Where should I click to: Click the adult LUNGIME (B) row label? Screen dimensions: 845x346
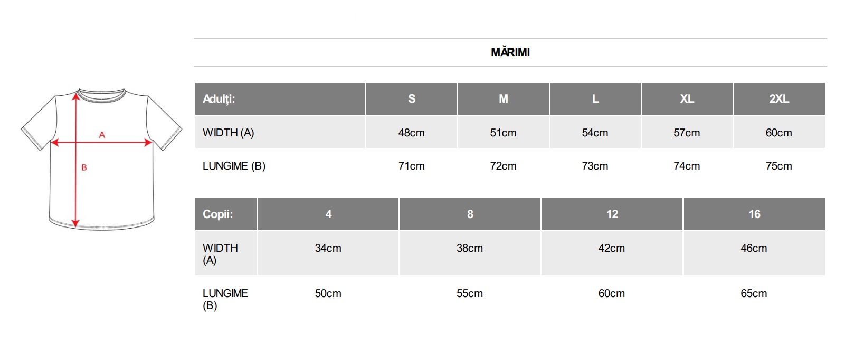click(234, 166)
